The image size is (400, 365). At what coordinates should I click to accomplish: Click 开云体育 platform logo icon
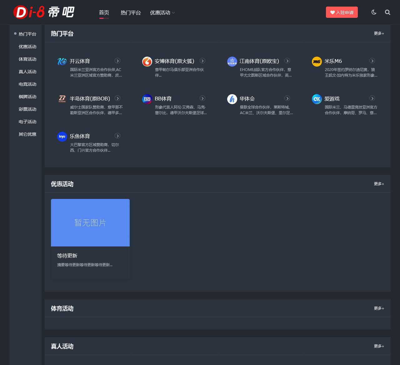point(62,62)
